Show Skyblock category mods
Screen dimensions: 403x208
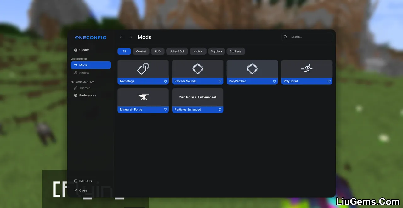(217, 51)
